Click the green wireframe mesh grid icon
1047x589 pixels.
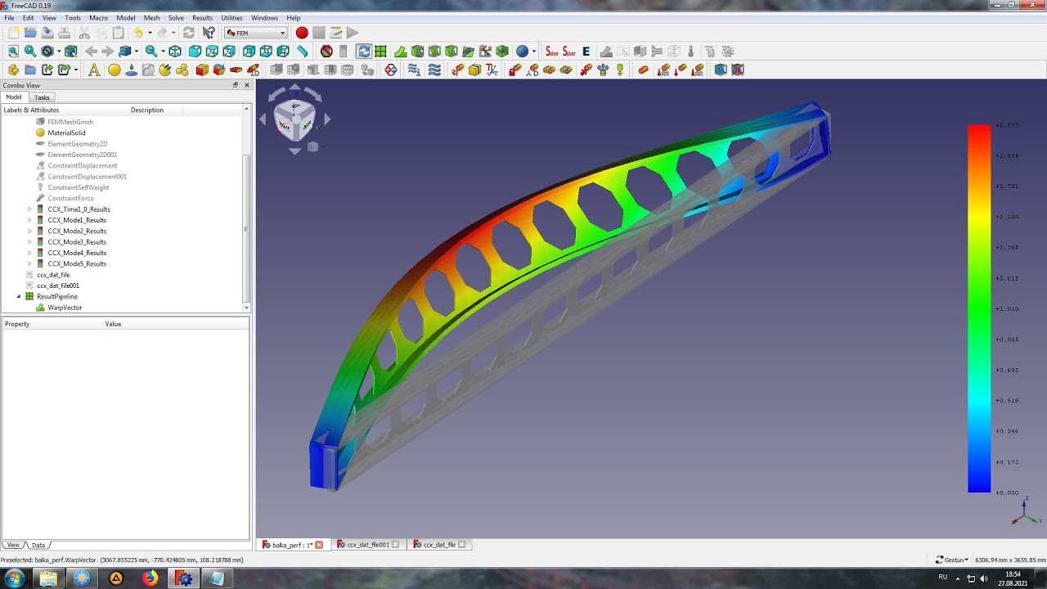[380, 51]
